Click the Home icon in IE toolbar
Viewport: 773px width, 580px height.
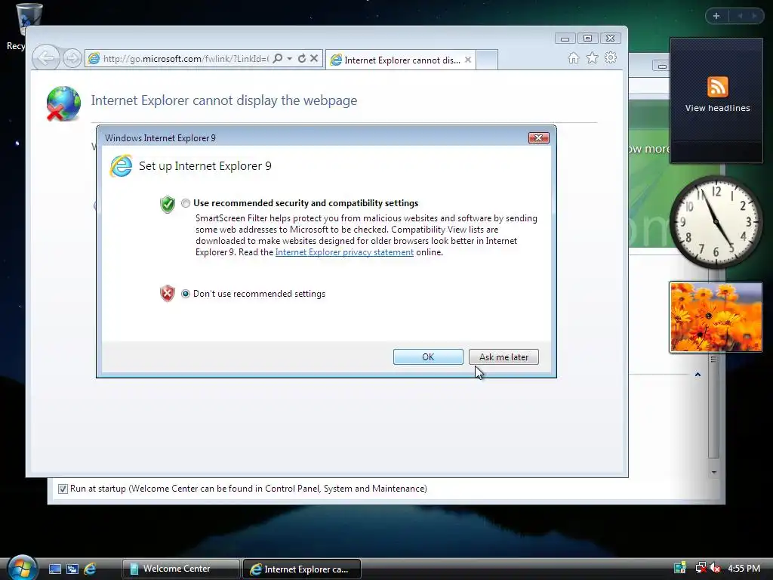(574, 58)
